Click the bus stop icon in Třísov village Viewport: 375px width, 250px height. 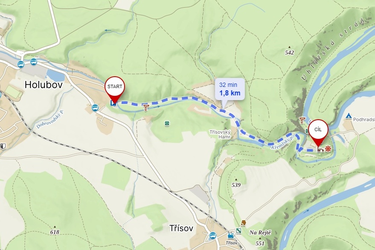212,236
